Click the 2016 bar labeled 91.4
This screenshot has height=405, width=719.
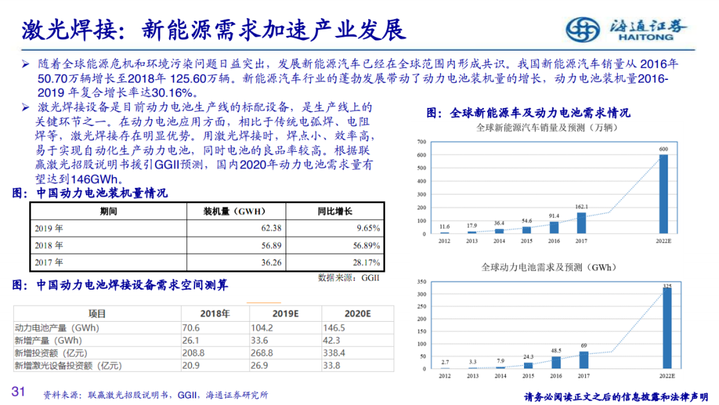554,228
